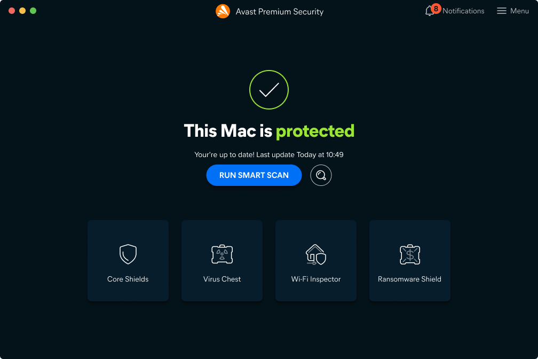
Task: Click the Ransomware Shield text label
Action: pos(409,279)
